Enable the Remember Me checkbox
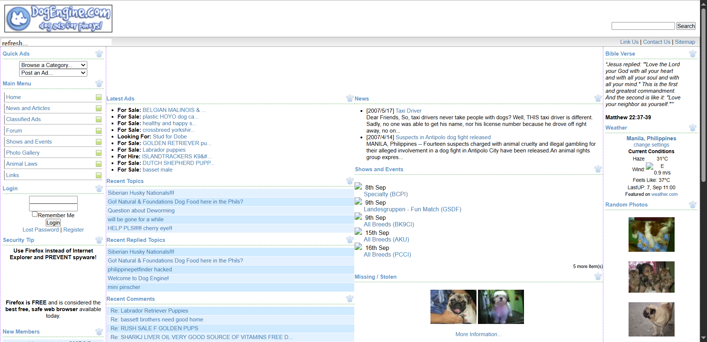The width and height of the screenshot is (707, 342). 35,214
